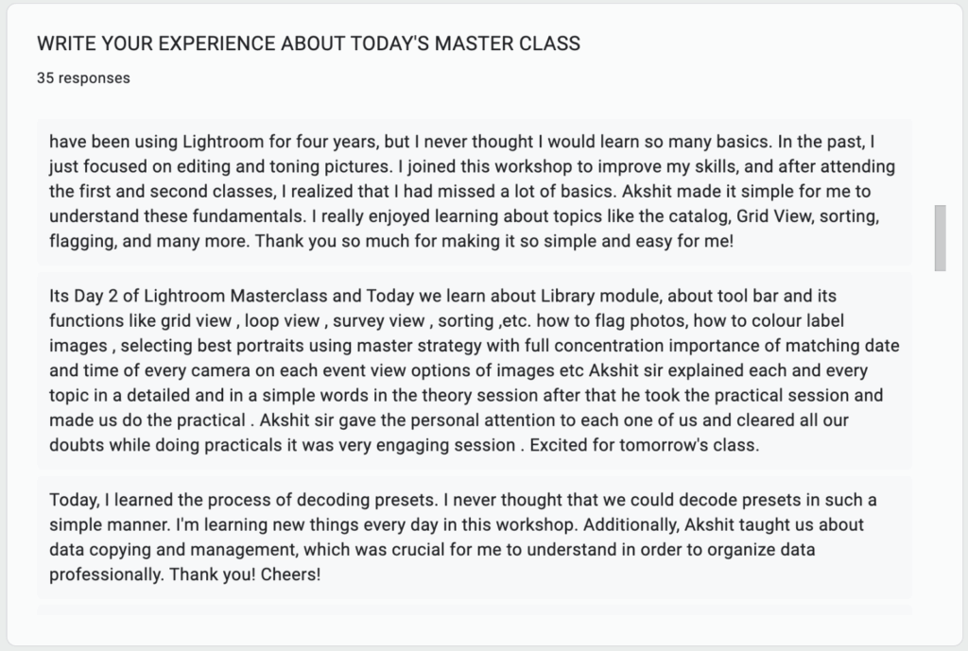Click 'Excited for tomorrow's class.' text

[645, 445]
